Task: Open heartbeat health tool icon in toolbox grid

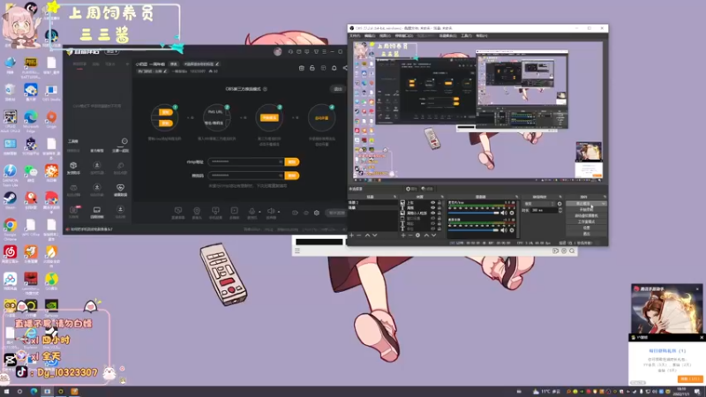Action: tap(120, 187)
